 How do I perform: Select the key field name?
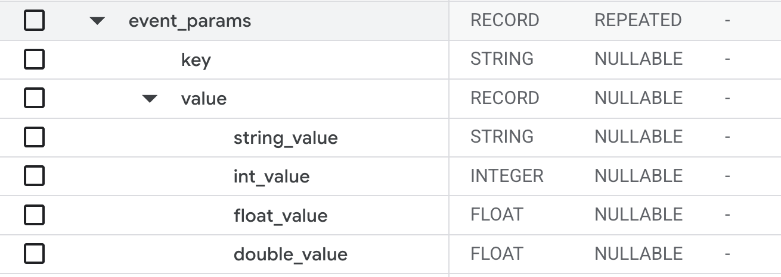(x=196, y=60)
